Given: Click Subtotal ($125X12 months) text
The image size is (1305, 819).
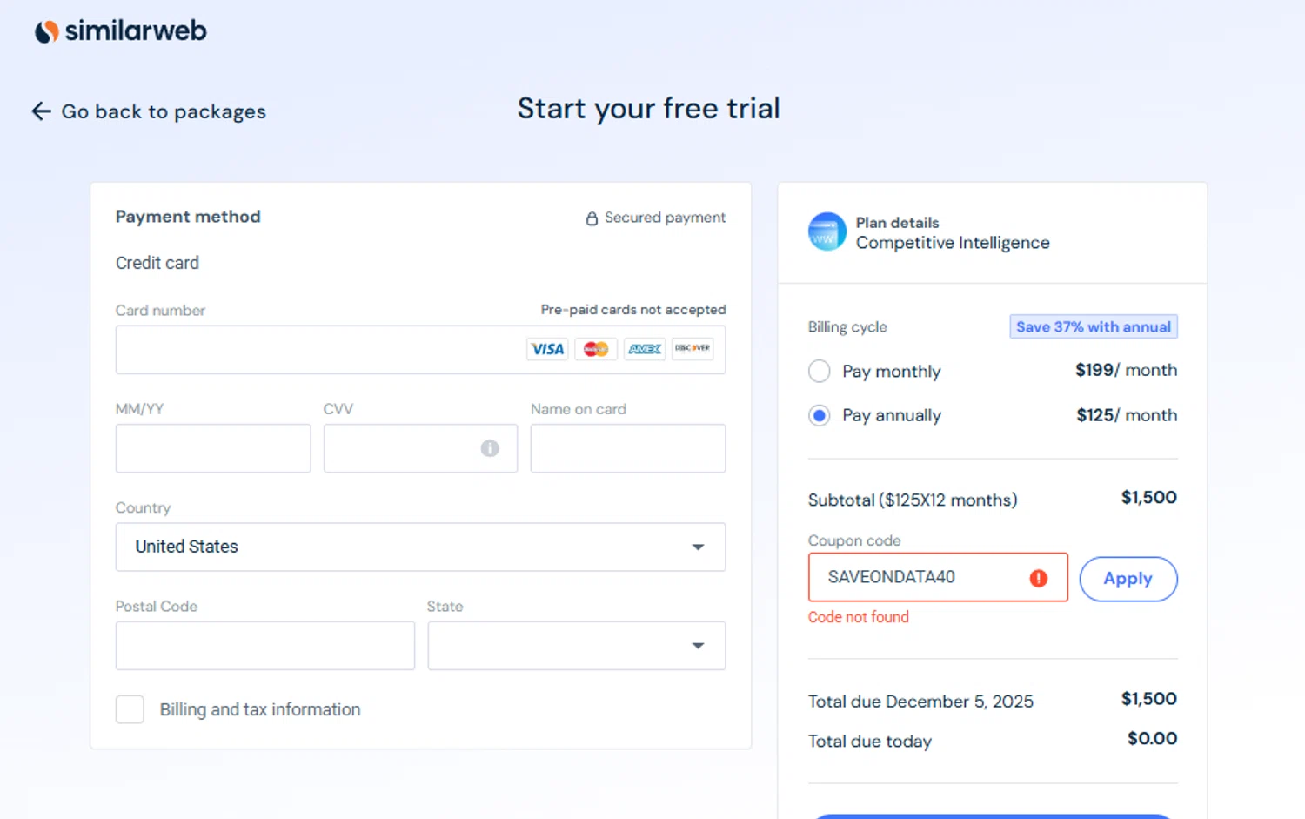Looking at the screenshot, I should (x=913, y=500).
